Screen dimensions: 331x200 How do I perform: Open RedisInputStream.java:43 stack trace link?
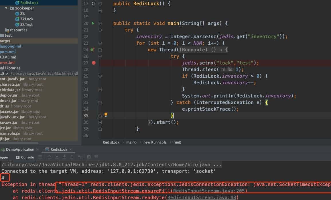click(x=203, y=197)
